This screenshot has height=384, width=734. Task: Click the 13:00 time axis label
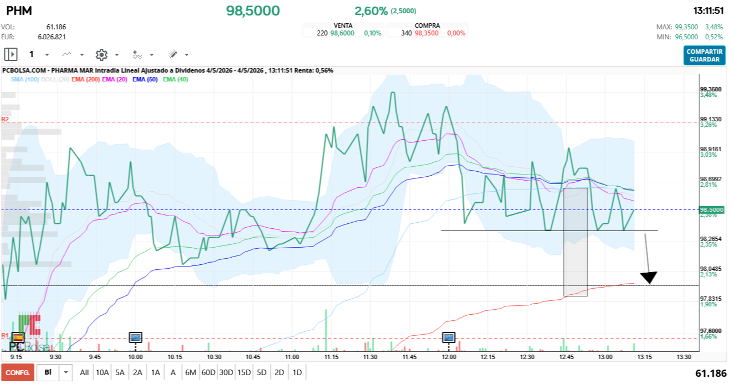605,357
